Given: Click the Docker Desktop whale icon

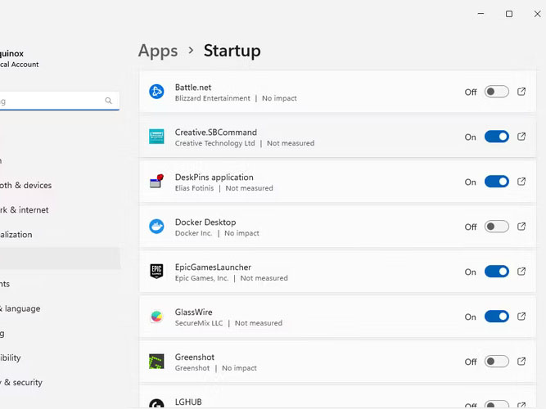Looking at the screenshot, I should tap(156, 227).
